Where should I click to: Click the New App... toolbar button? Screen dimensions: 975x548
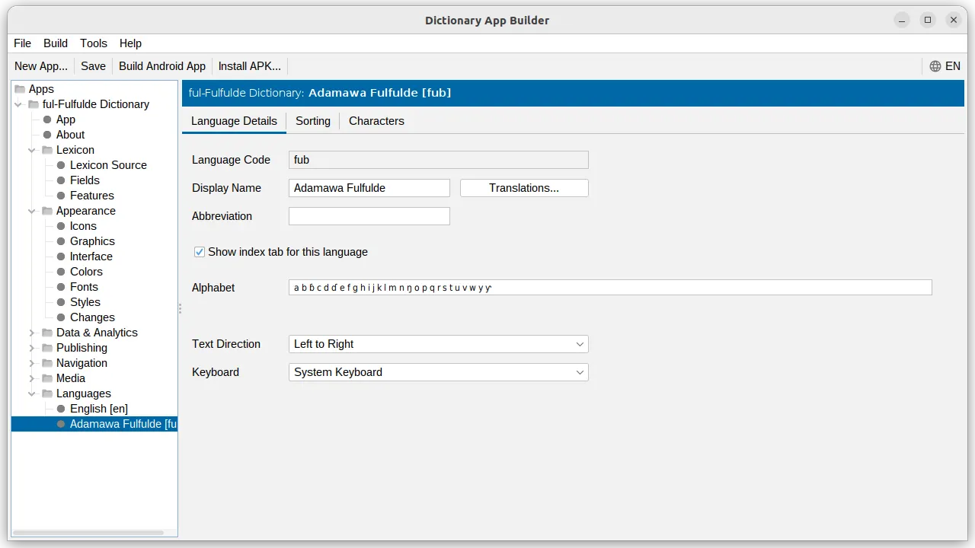coord(41,66)
